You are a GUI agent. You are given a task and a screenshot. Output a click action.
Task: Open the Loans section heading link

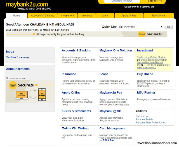click(x=104, y=74)
